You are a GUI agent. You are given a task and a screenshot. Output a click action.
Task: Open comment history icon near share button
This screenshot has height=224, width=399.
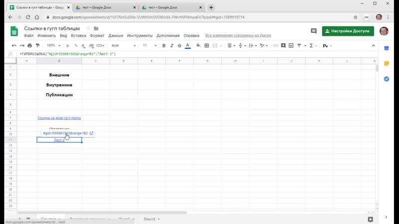pyautogui.click(x=314, y=31)
